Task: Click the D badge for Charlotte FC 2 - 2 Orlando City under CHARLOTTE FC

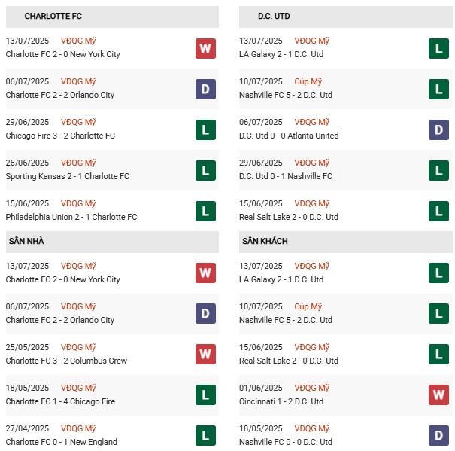Action: tap(205, 89)
